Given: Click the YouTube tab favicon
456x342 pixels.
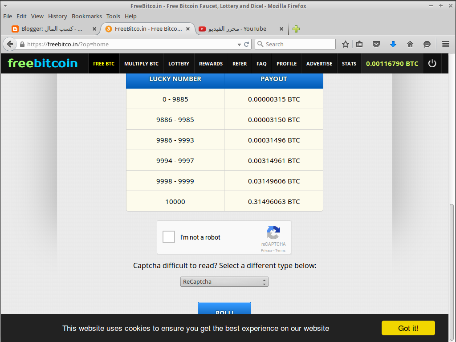Looking at the screenshot, I should pyautogui.click(x=202, y=29).
